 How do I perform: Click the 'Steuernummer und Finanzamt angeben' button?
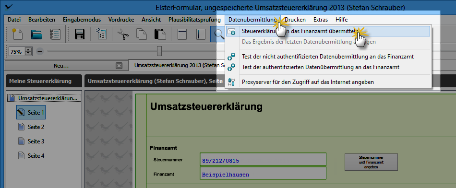(x=371, y=162)
